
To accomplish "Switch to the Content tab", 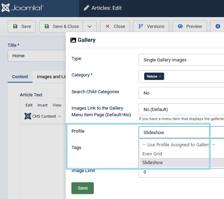I will pyautogui.click(x=20, y=77).
